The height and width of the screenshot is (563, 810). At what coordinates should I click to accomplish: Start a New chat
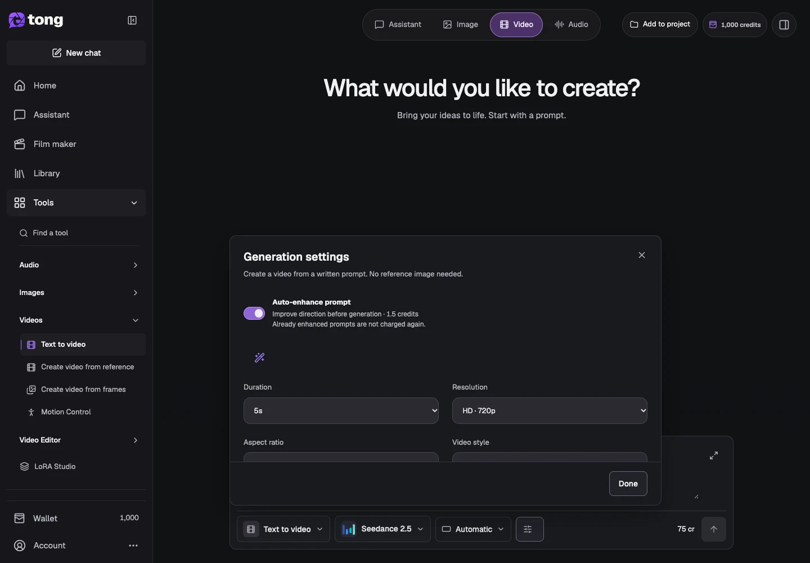pyautogui.click(x=76, y=53)
